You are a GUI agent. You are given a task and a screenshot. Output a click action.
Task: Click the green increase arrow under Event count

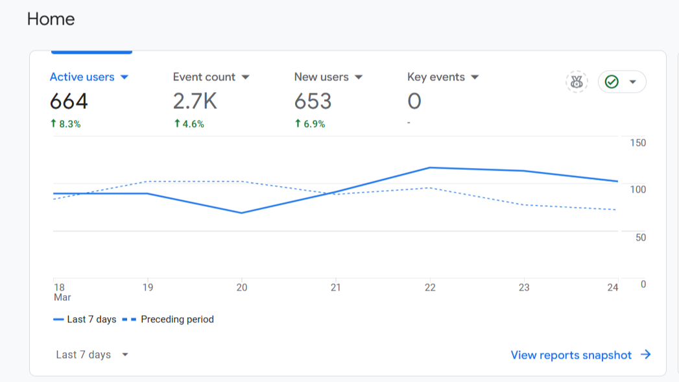(176, 123)
